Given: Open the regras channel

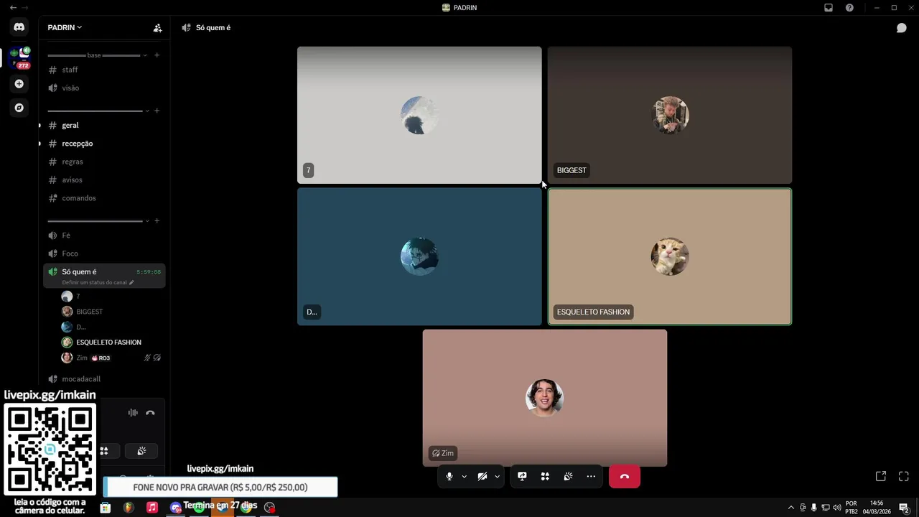Looking at the screenshot, I should pyautogui.click(x=104, y=162).
